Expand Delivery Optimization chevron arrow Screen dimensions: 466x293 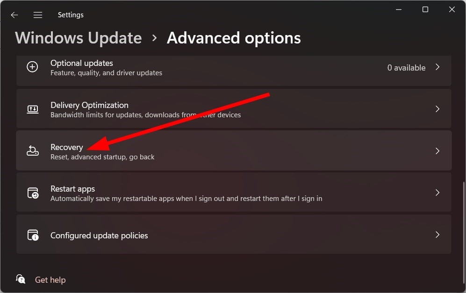pos(437,109)
